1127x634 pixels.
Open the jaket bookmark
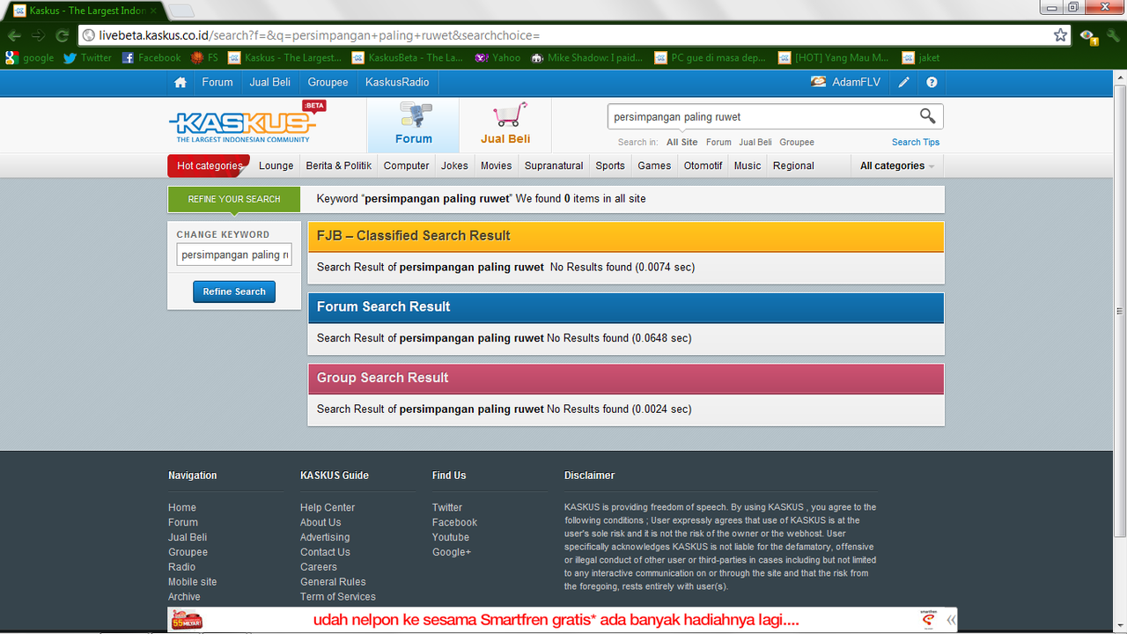[920, 57]
